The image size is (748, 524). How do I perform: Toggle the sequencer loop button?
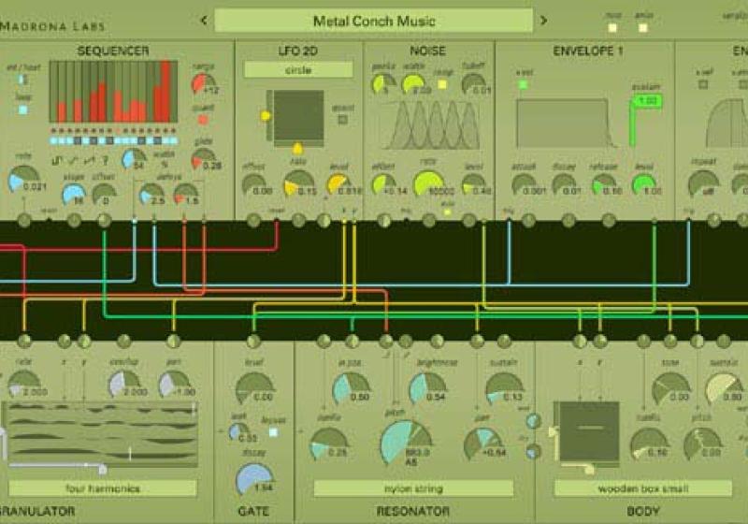pos(22,109)
